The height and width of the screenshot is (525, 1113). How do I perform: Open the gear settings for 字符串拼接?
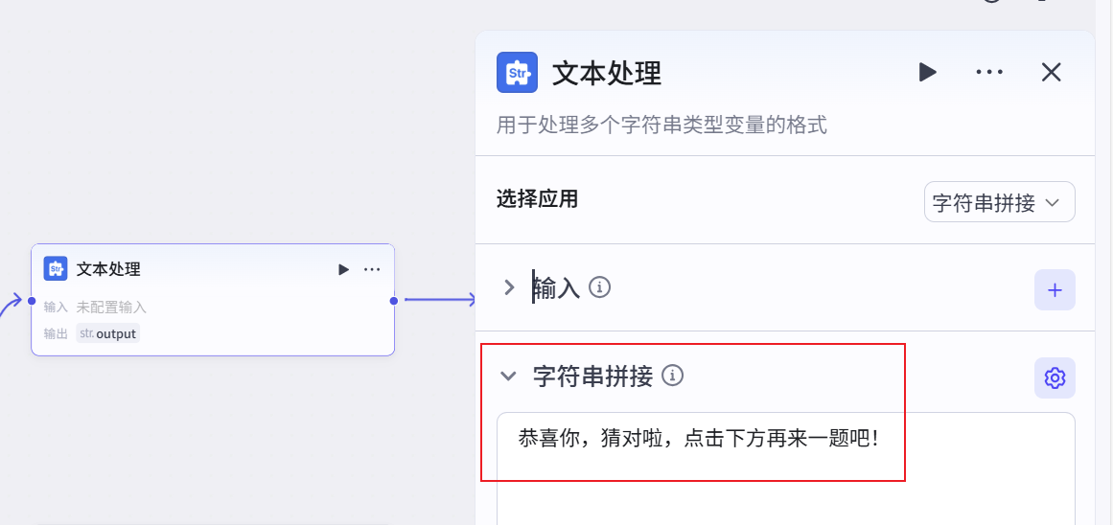1055,378
